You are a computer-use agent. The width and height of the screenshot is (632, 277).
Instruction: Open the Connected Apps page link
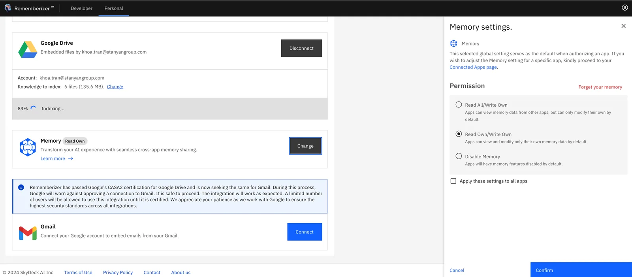click(473, 67)
